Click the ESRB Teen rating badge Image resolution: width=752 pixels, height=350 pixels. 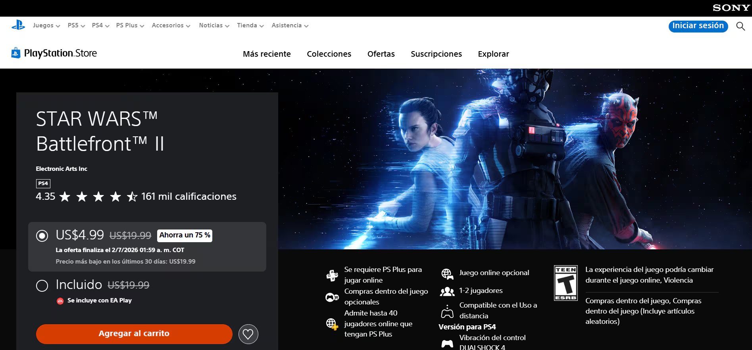[566, 283]
